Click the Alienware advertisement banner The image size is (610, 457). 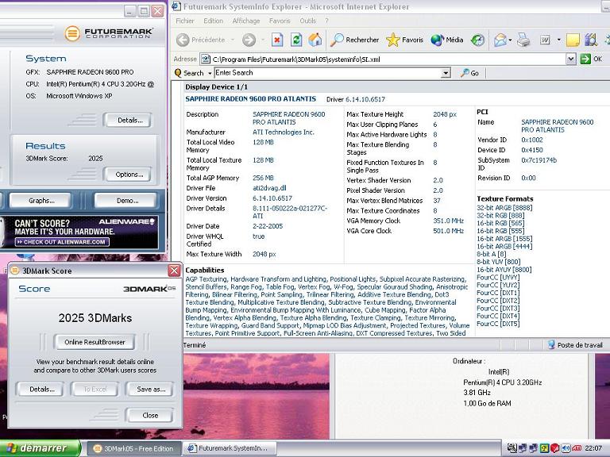click(79, 232)
